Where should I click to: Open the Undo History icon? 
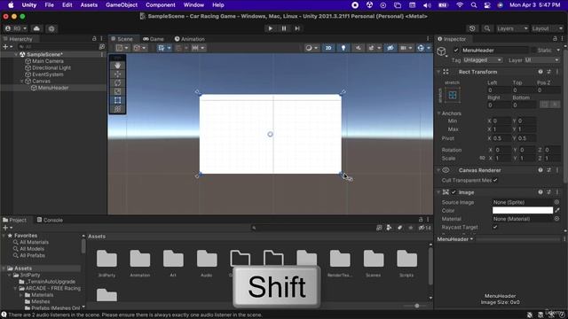[472, 28]
